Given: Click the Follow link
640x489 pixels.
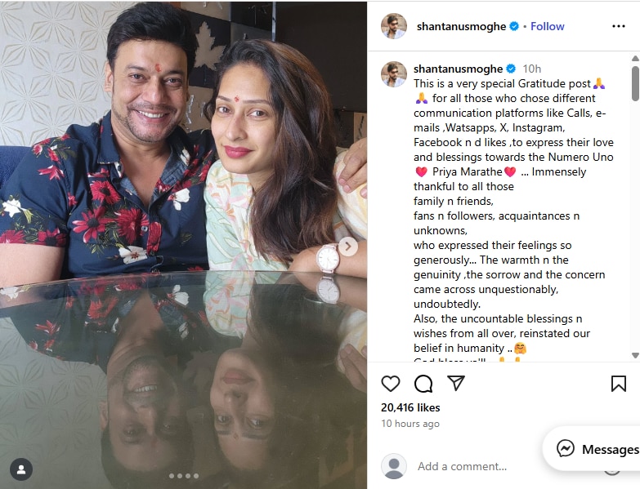Looking at the screenshot, I should tap(547, 26).
